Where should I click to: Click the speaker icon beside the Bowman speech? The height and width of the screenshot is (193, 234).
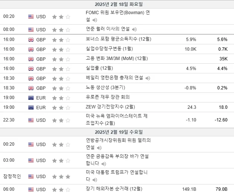tap(95, 20)
